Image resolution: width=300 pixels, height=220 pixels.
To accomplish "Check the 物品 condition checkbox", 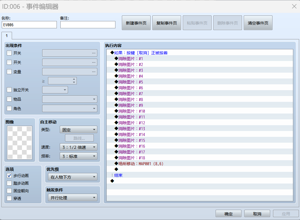I will pos(9,99).
